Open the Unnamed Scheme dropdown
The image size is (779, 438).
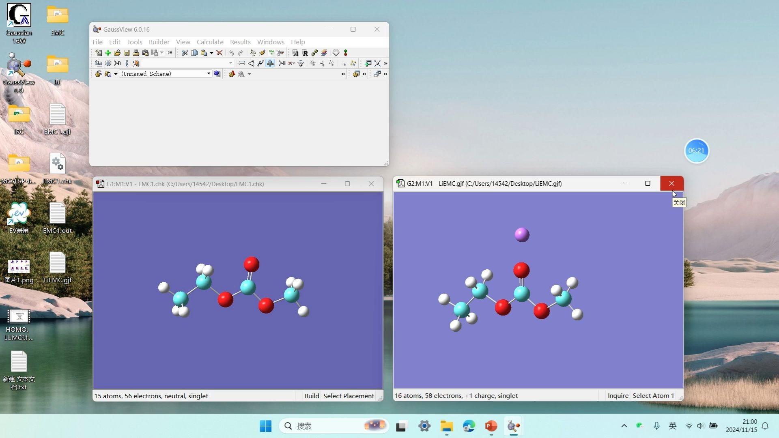(209, 74)
